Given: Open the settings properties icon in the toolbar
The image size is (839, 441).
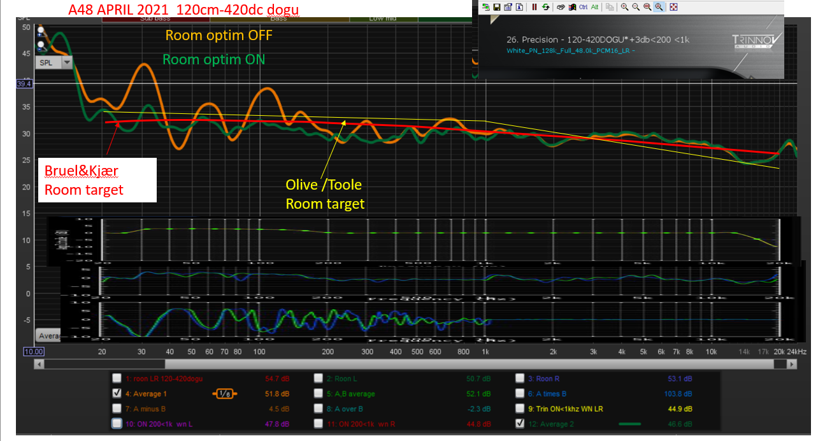Looking at the screenshot, I should pos(508,7).
